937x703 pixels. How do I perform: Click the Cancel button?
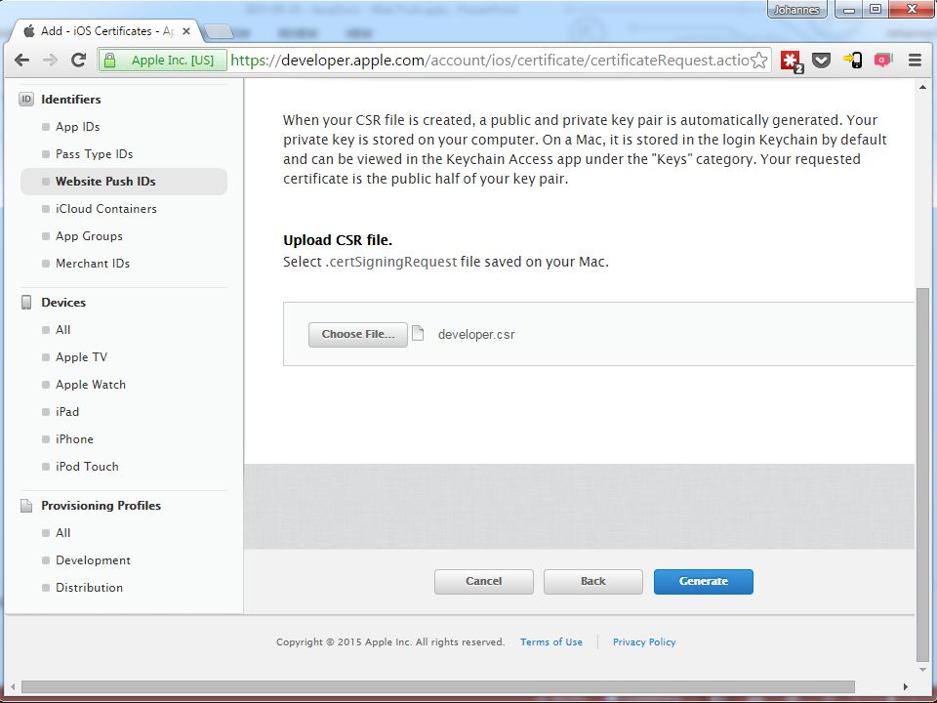point(484,582)
